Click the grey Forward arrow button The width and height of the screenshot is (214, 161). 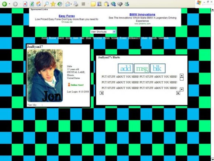click(x=15, y=4)
